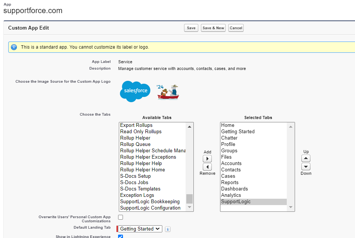The width and height of the screenshot is (355, 238).
Task: Choose the '24 boat mascot logo image
Action: (x=168, y=92)
